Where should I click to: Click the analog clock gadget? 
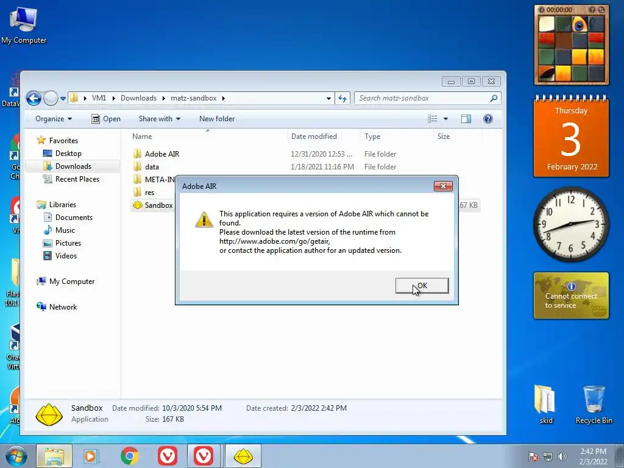[x=570, y=224]
